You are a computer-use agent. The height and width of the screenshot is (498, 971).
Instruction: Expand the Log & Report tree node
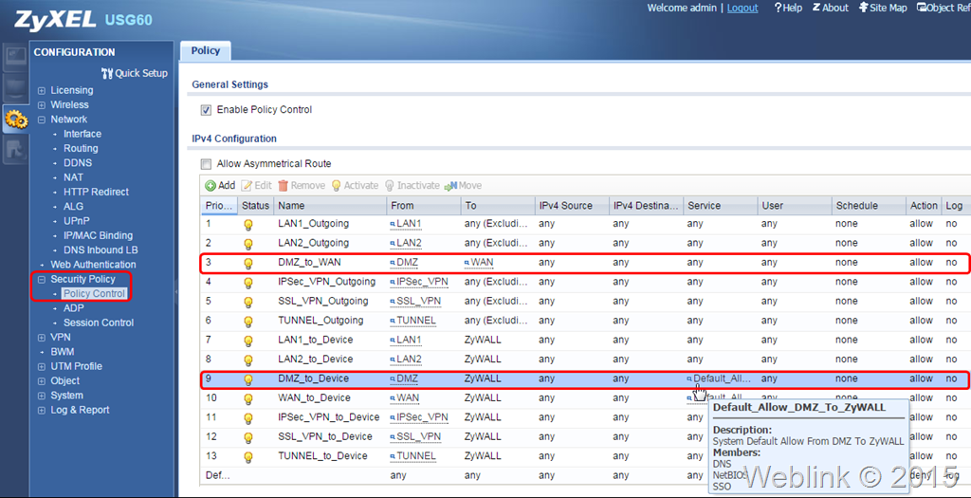(42, 410)
